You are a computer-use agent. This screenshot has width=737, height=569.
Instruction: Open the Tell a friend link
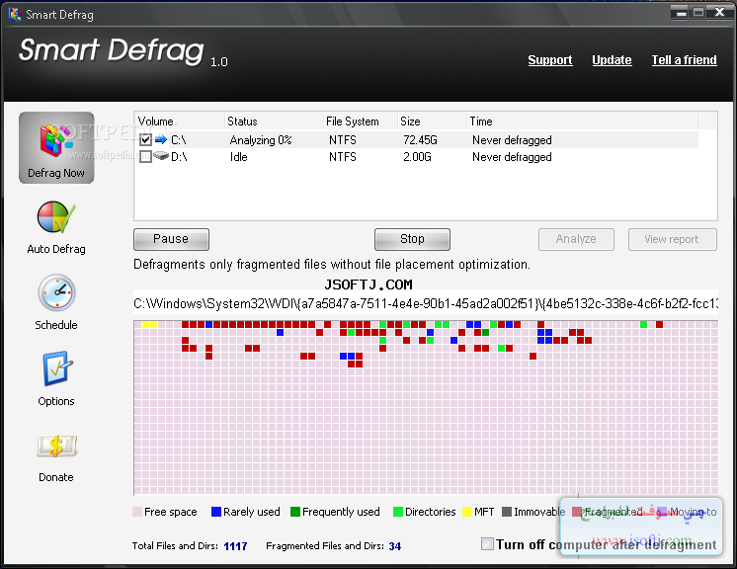pyautogui.click(x=684, y=60)
